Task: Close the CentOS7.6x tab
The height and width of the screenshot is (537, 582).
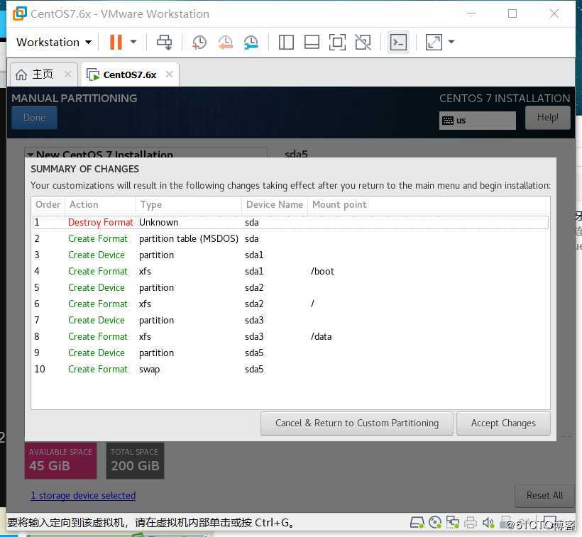Action: [169, 74]
